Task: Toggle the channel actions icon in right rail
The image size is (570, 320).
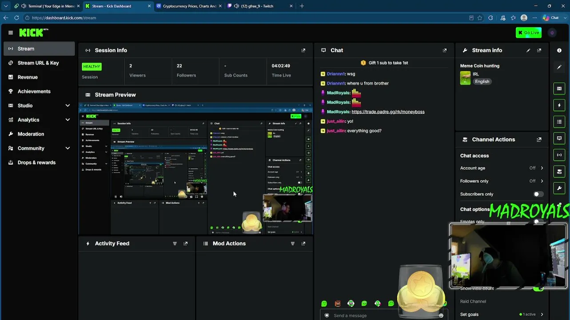Action: tap(559, 172)
